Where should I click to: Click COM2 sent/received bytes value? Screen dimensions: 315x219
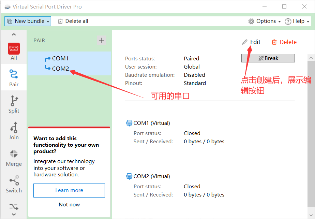(x=204, y=195)
